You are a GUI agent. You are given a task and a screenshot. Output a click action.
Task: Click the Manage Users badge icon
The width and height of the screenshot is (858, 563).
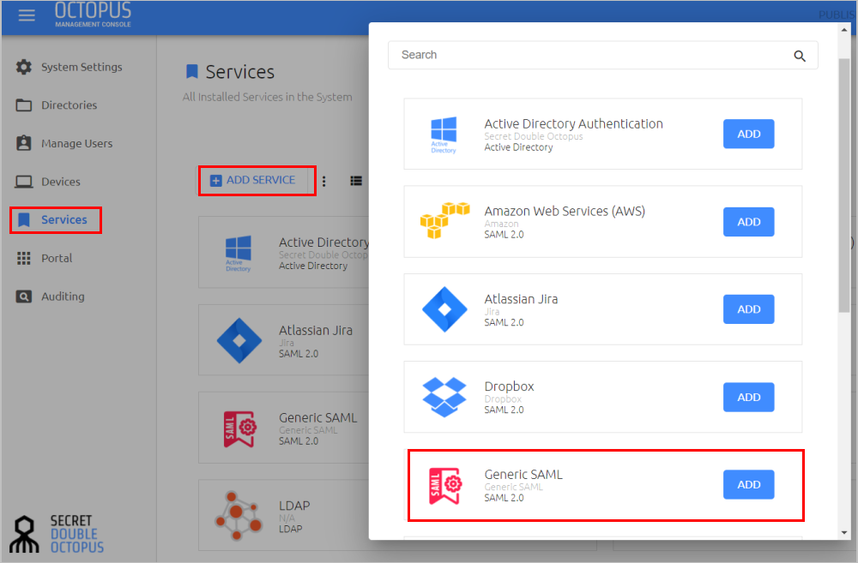pyautogui.click(x=23, y=143)
